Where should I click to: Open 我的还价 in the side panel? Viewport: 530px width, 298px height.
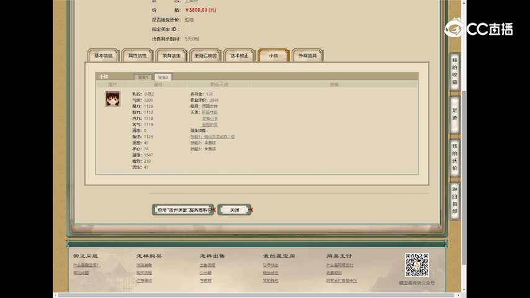pos(454,157)
